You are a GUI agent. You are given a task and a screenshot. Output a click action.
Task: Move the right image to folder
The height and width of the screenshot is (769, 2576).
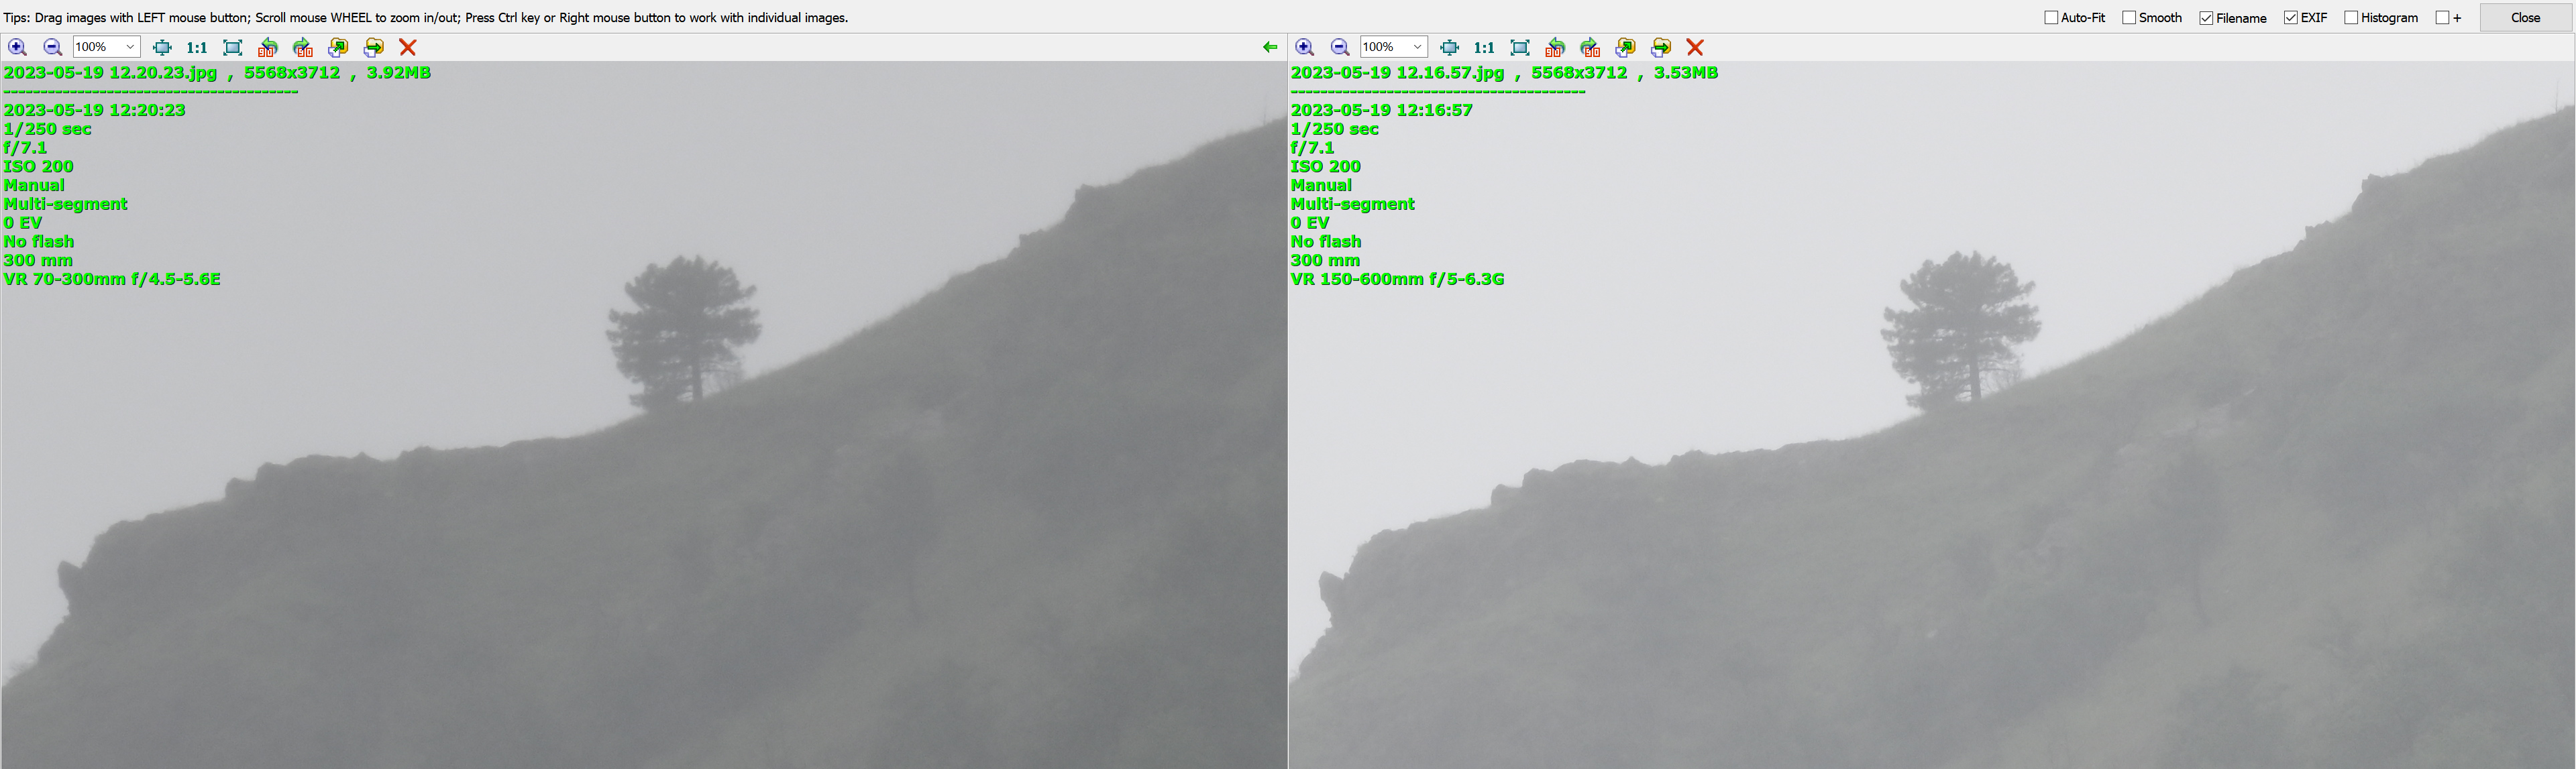tap(1661, 47)
